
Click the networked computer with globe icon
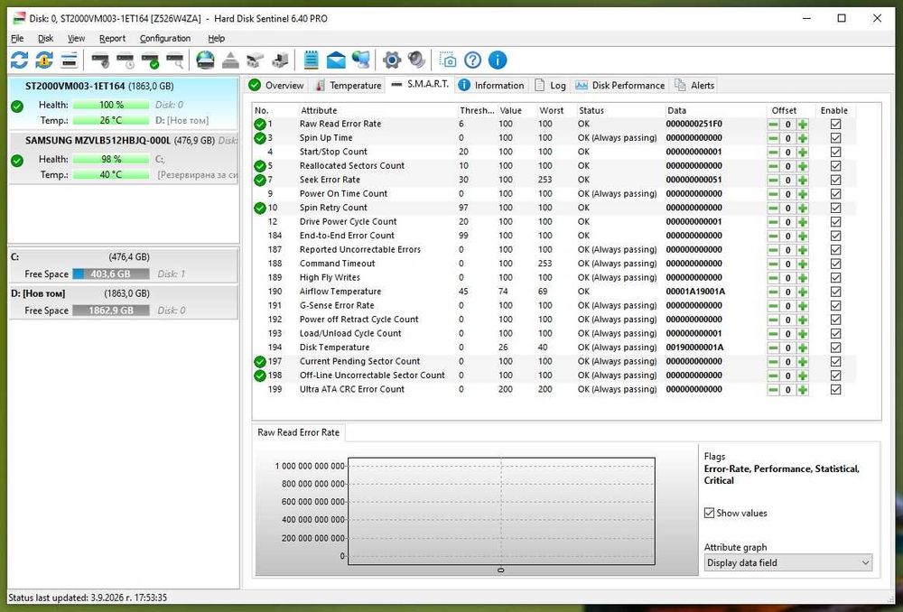pos(360,60)
